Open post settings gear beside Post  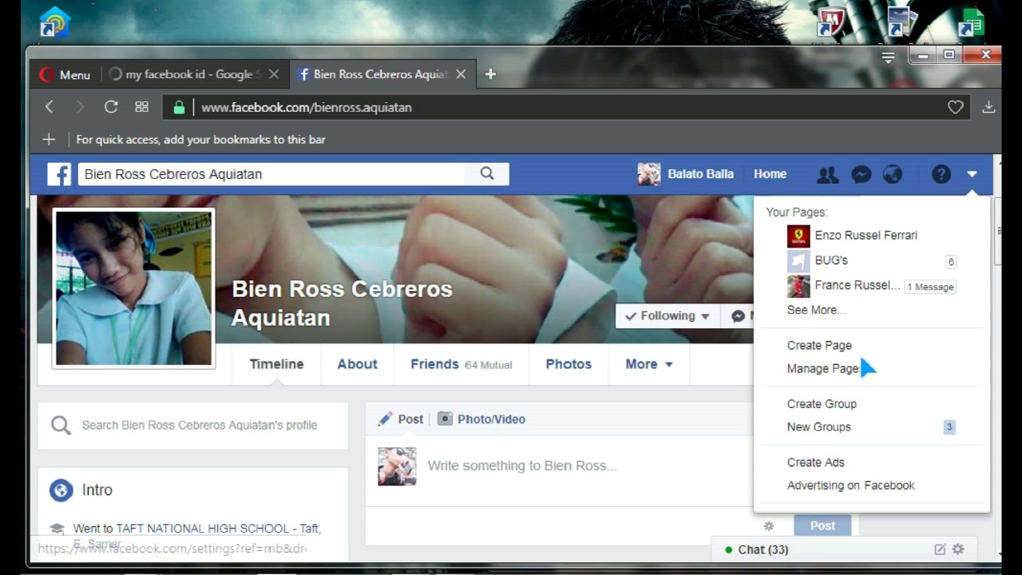coord(769,525)
